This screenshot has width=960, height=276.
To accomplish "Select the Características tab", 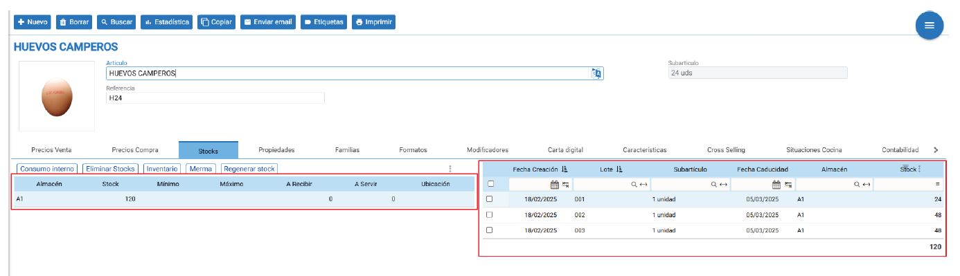I will click(644, 150).
